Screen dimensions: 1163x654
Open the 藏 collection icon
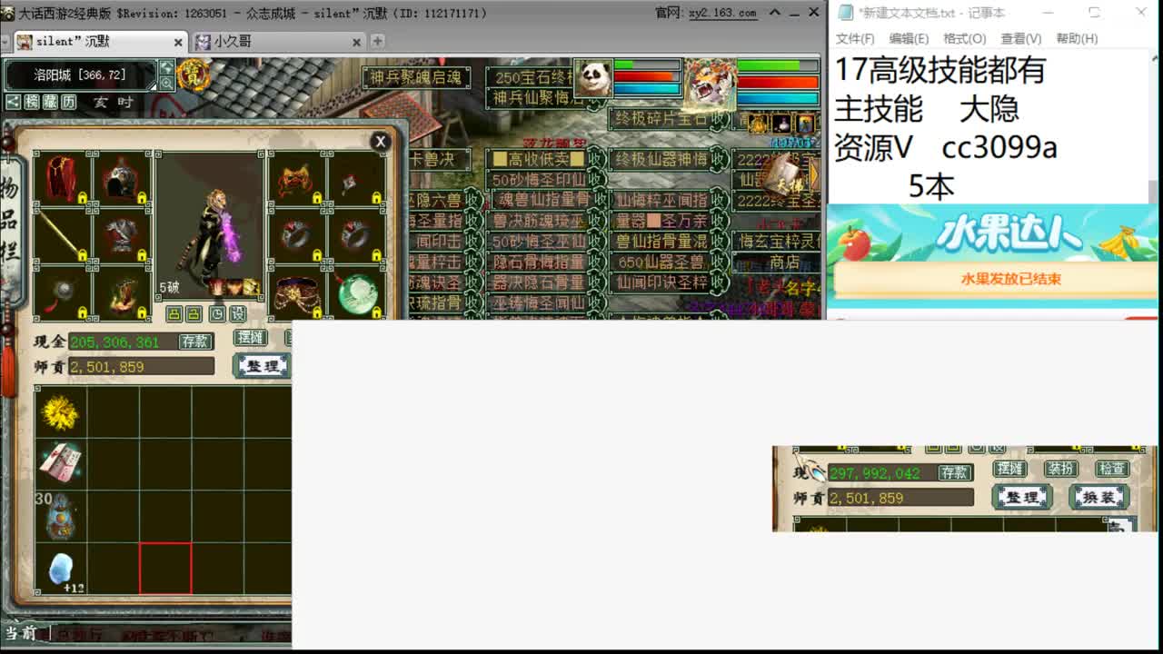[x=50, y=102]
